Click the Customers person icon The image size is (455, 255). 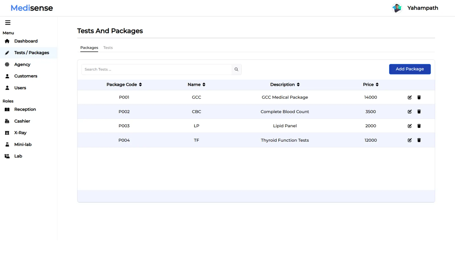(7, 76)
